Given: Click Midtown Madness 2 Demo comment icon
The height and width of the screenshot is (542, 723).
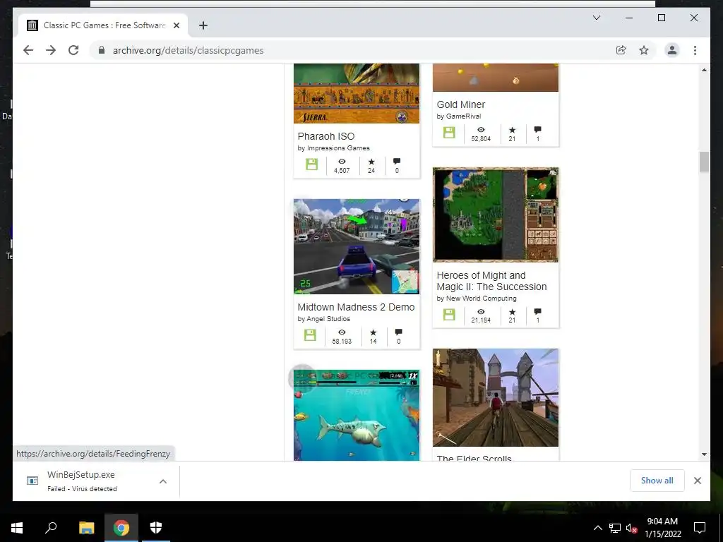Looking at the screenshot, I should coord(399,332).
